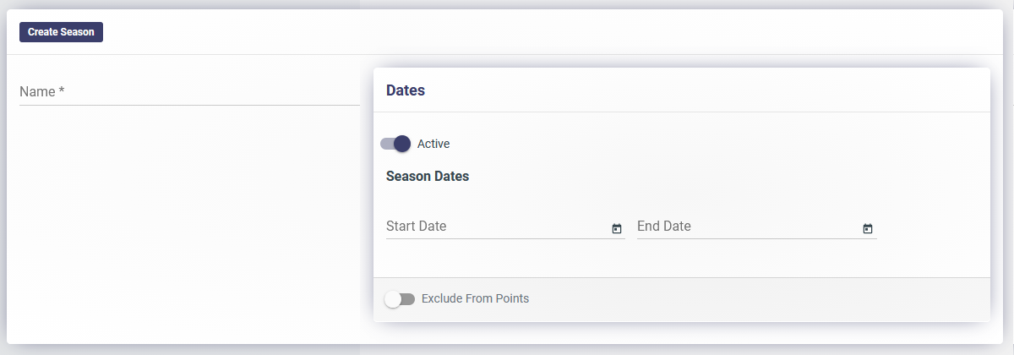Click the End Date placeholder text
1014x355 pixels.
point(664,227)
